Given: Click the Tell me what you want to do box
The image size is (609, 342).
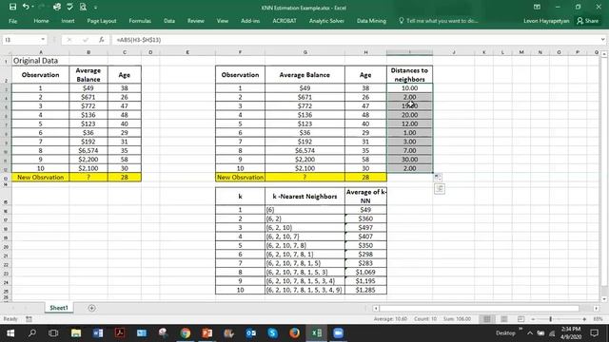Looking at the screenshot, I should click(439, 21).
